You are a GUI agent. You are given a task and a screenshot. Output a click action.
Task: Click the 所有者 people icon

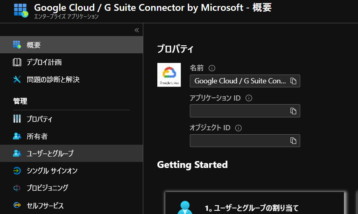click(x=17, y=136)
